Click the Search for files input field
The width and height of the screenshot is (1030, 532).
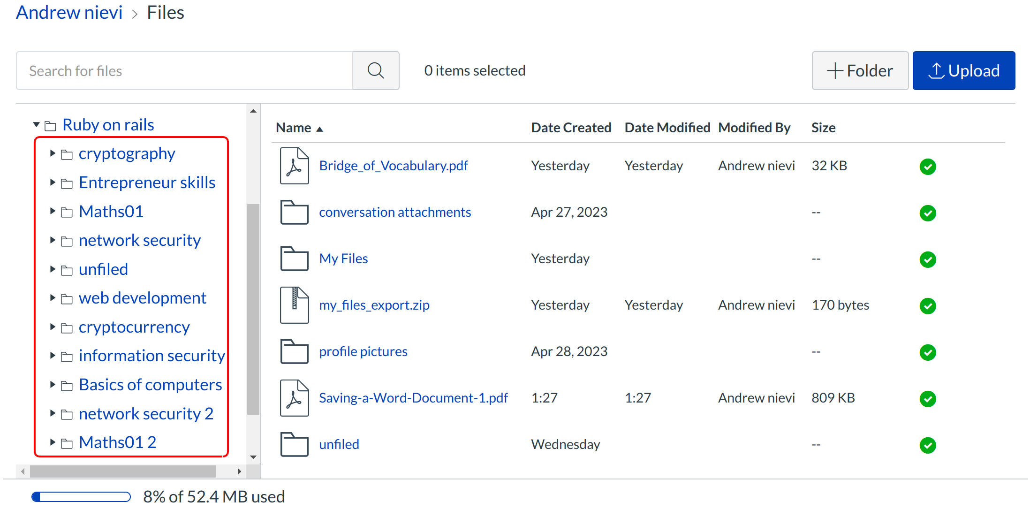[x=184, y=71]
